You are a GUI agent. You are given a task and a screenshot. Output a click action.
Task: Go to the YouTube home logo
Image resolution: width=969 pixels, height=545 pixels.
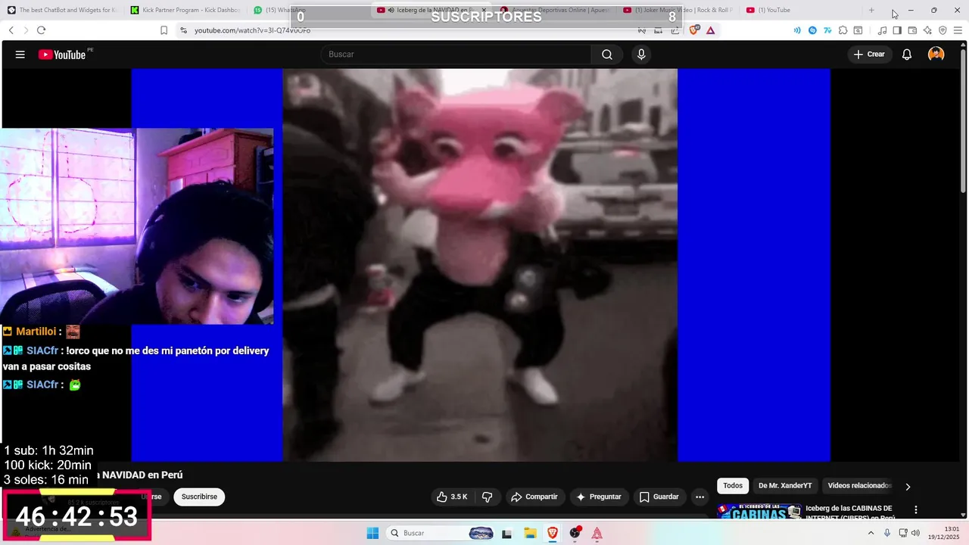(x=62, y=54)
